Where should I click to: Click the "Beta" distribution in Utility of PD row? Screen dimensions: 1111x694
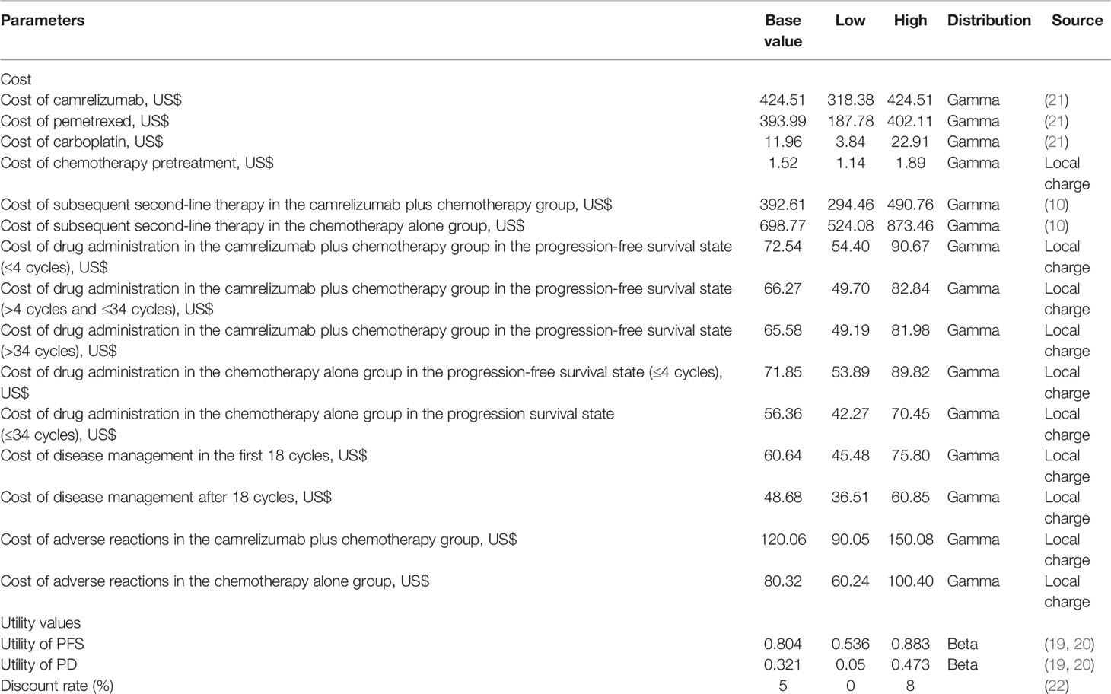click(x=962, y=665)
